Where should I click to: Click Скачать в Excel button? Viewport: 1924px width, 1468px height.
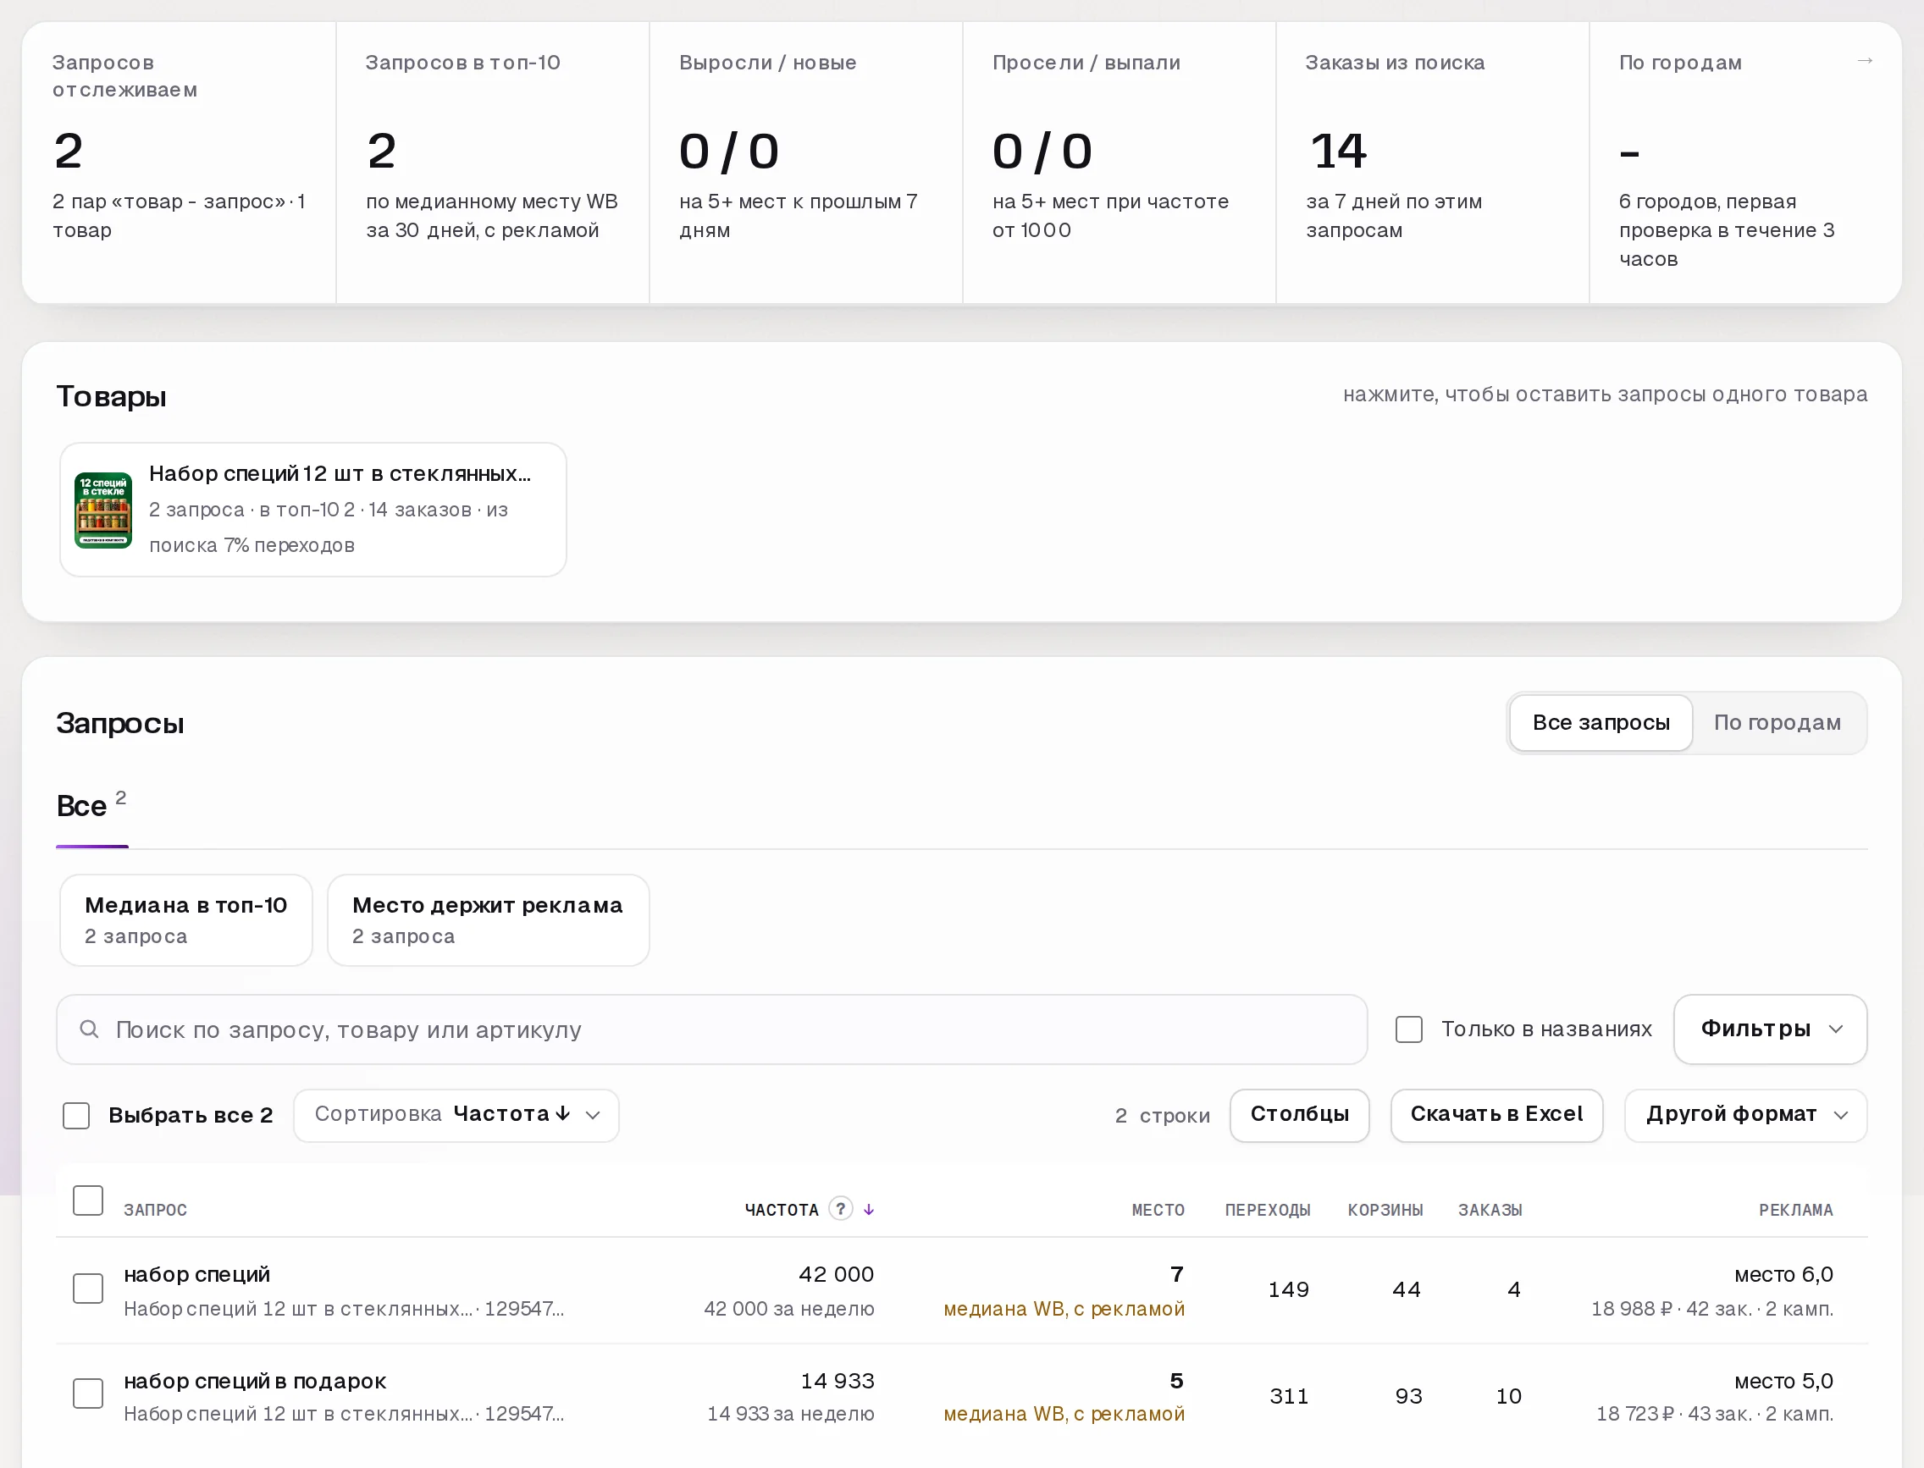[1496, 1116]
